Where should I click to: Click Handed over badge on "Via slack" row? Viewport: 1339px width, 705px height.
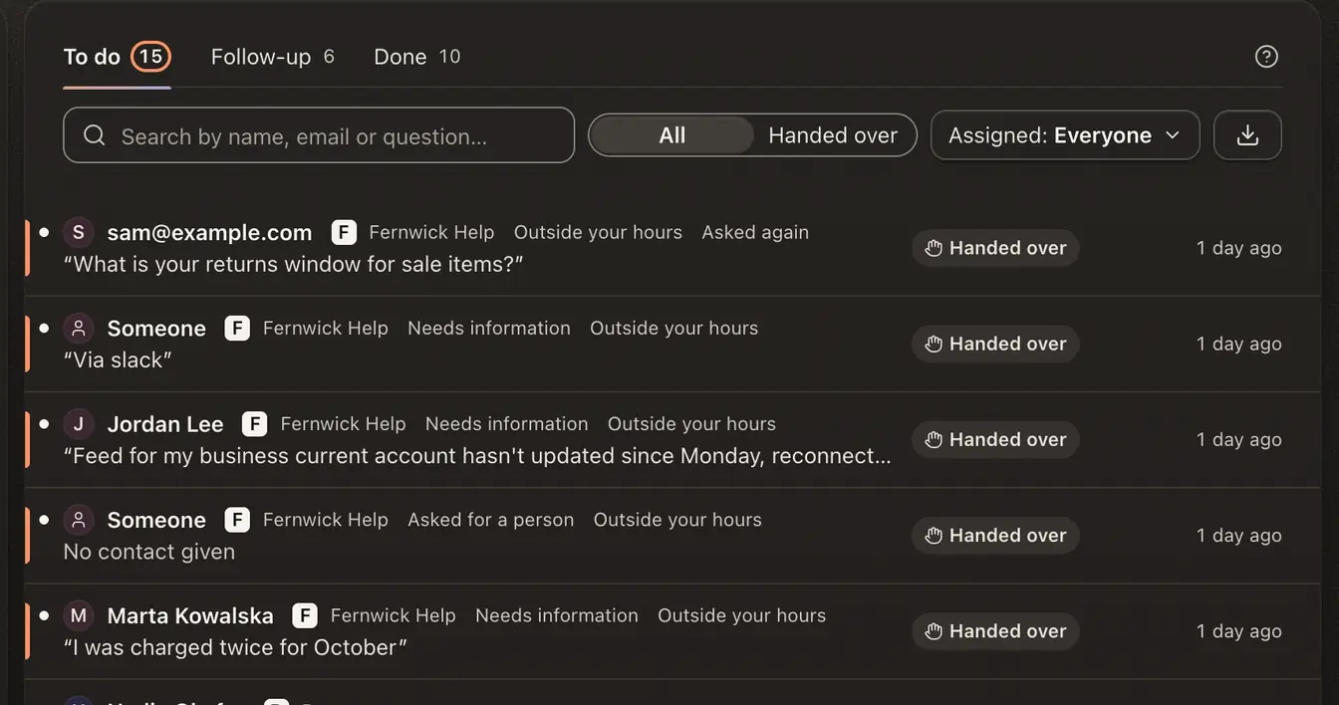point(995,344)
